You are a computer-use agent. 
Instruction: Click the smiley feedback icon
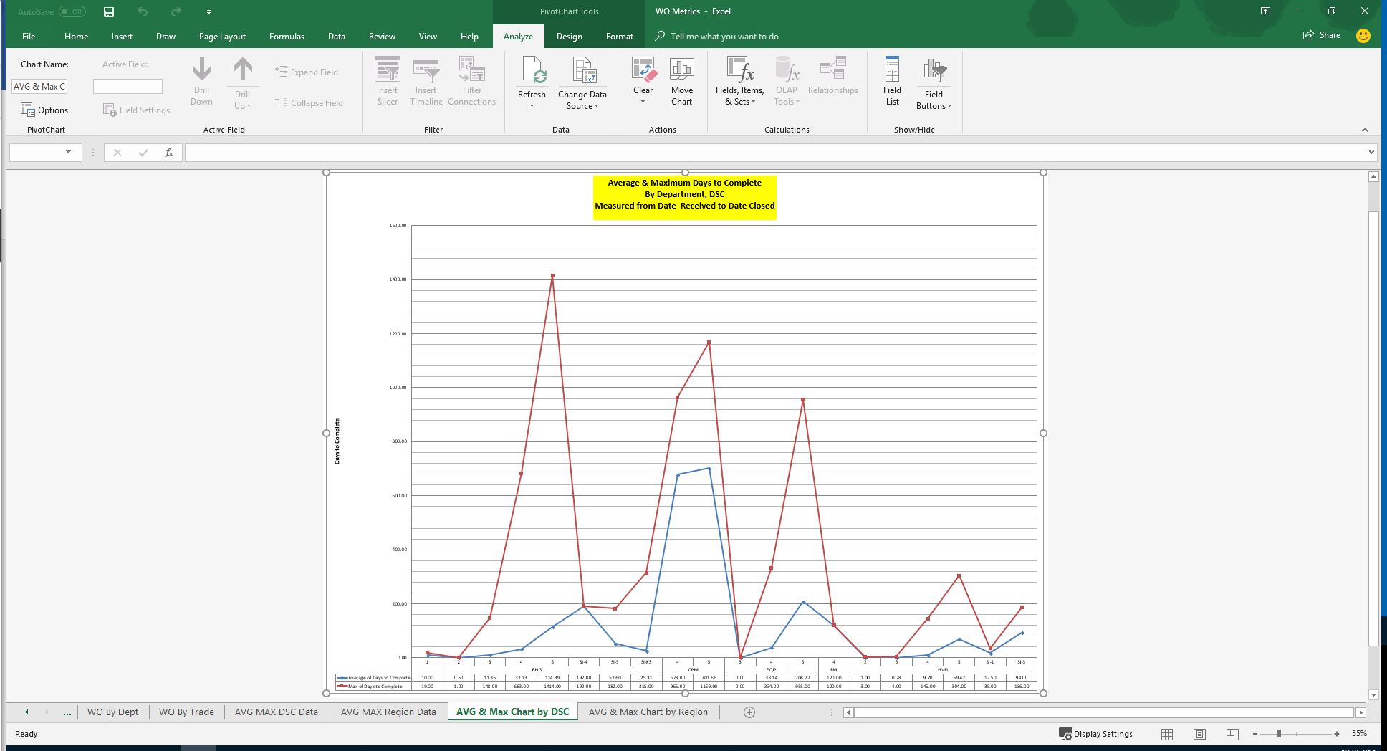pyautogui.click(x=1363, y=35)
